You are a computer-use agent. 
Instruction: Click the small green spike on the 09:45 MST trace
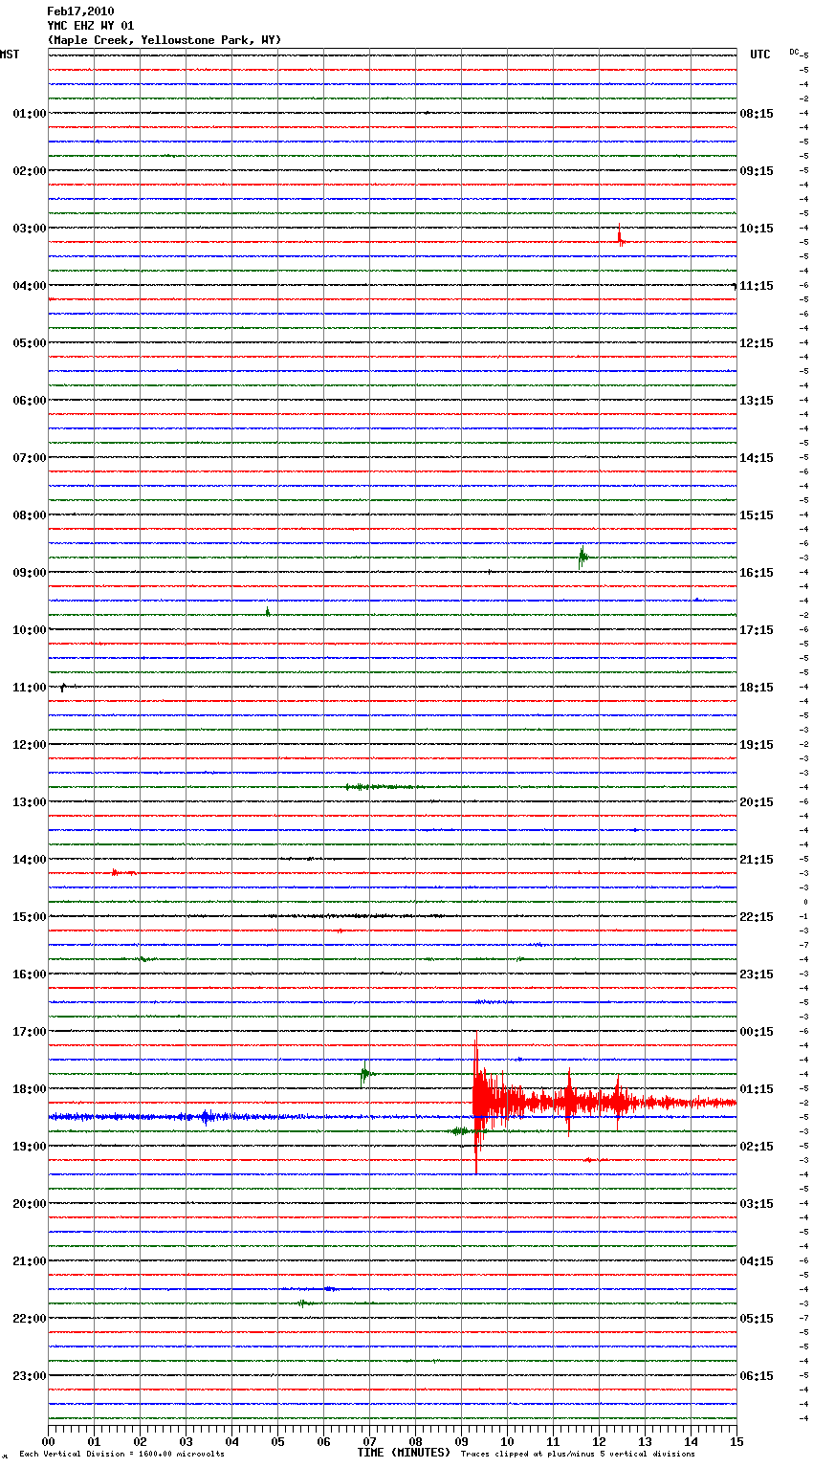pyautogui.click(x=268, y=612)
